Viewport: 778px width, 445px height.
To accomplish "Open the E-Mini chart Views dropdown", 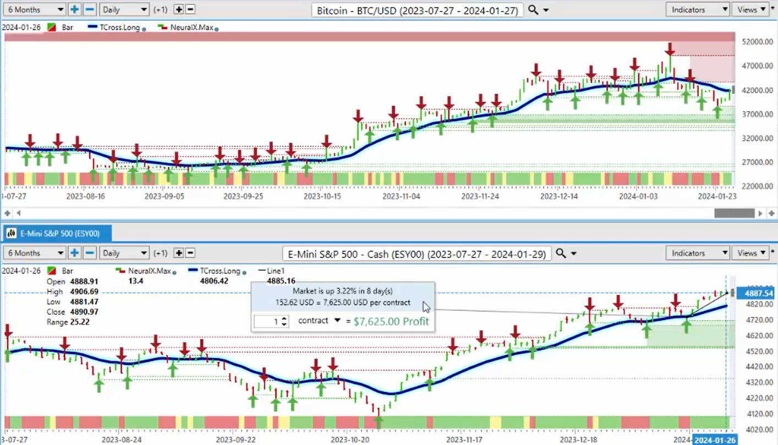I will pos(751,253).
